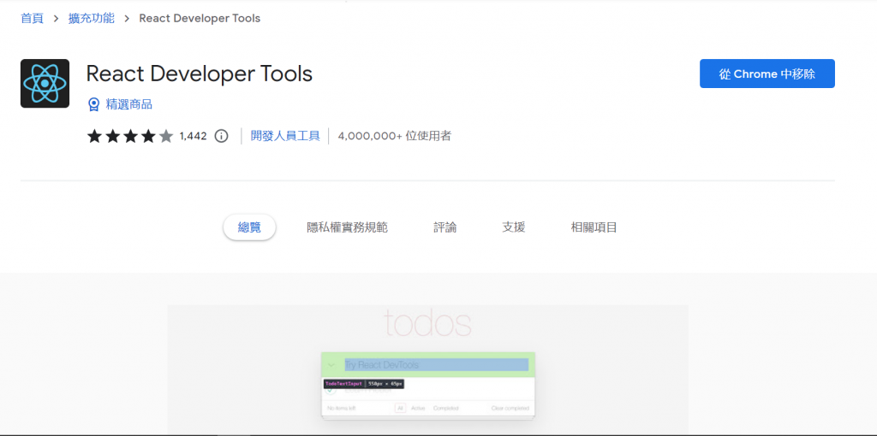This screenshot has height=436, width=877.
Task: Click the todos preview screenshot
Action: [x=427, y=369]
